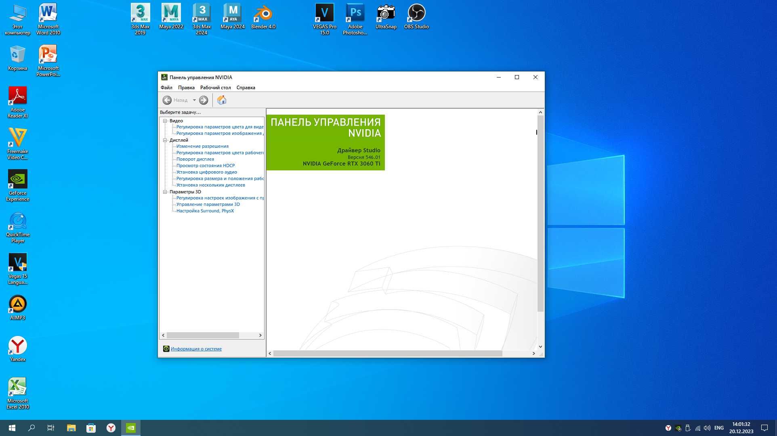Select the Microsoft Word 2010 desktop icon
The width and height of the screenshot is (777, 436).
coord(48,19)
